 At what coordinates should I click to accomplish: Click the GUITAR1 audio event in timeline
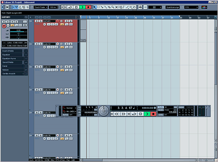(x=83, y=31)
